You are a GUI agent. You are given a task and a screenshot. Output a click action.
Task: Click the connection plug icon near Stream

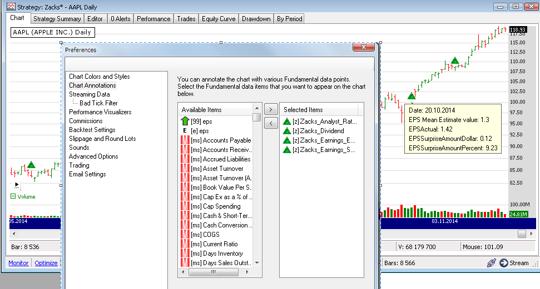point(492,263)
